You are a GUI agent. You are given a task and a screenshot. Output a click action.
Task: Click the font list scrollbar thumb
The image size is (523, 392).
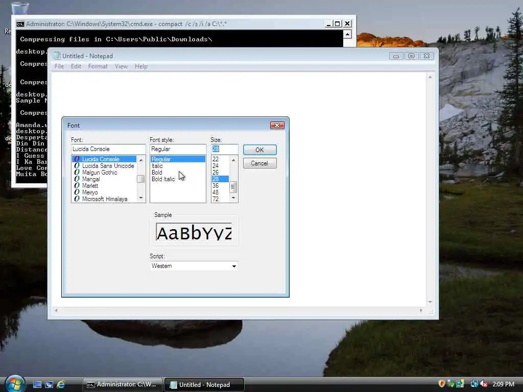pyautogui.click(x=141, y=179)
